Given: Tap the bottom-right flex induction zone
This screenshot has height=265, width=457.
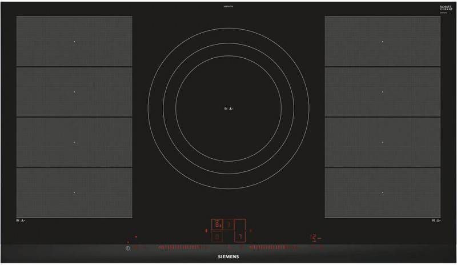Looking at the screenshot, I should coord(382,192).
